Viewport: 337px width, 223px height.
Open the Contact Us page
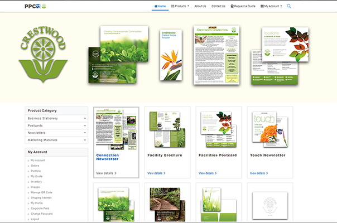[x=219, y=6]
